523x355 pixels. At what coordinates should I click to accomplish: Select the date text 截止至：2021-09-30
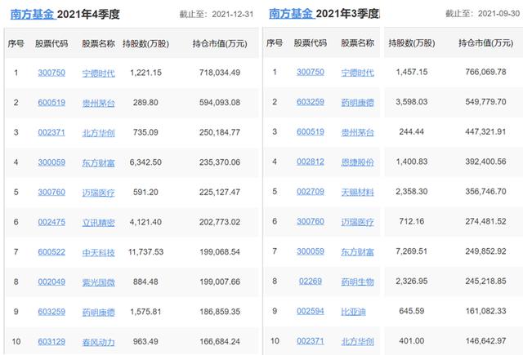pyautogui.click(x=483, y=14)
